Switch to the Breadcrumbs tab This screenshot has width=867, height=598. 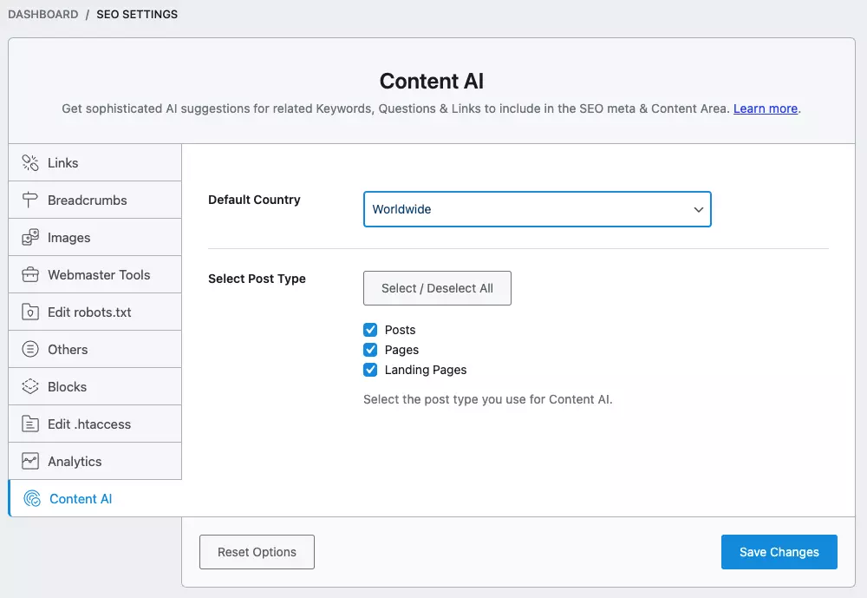[x=87, y=200]
